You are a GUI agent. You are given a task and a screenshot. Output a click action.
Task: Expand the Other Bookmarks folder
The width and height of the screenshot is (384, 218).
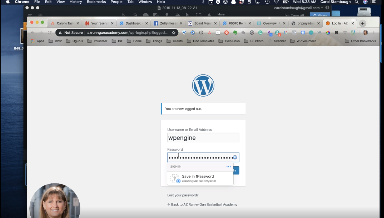[360, 41]
